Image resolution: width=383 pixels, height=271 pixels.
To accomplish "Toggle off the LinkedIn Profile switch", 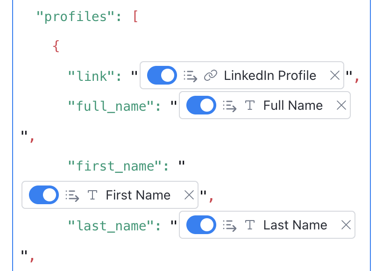I will click(x=162, y=75).
